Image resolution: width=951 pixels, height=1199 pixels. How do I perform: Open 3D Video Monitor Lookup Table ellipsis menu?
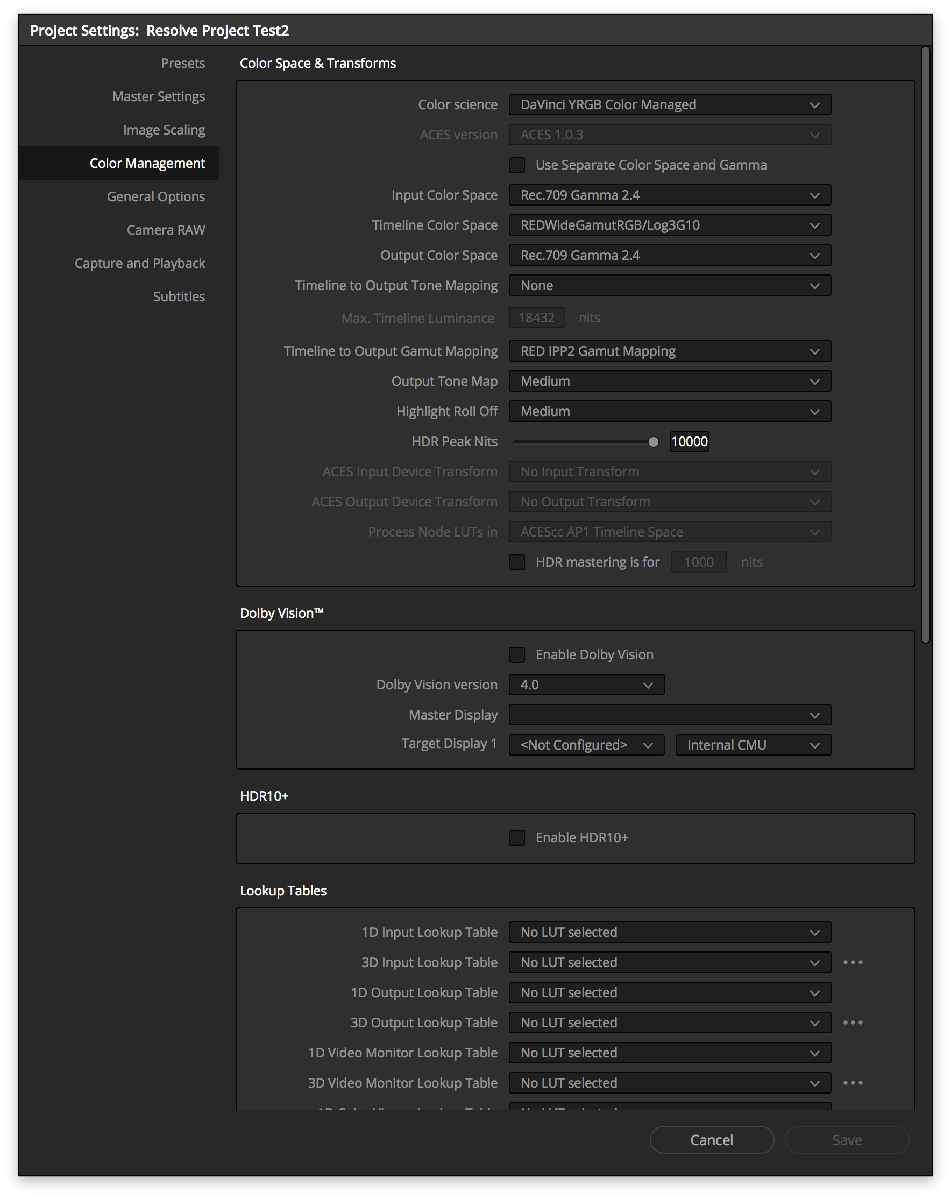(852, 1082)
